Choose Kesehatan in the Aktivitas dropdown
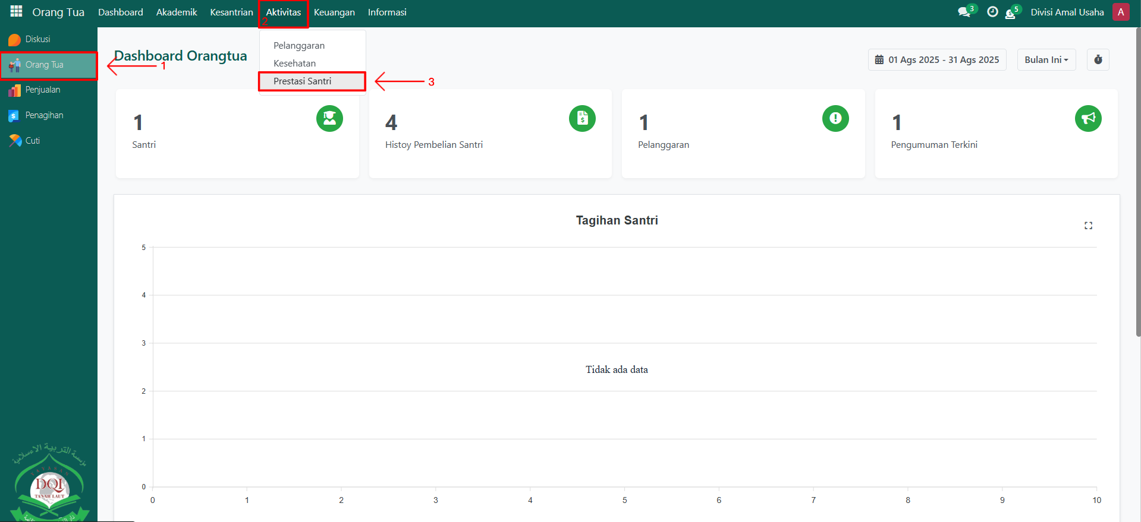This screenshot has height=522, width=1141. 295,64
